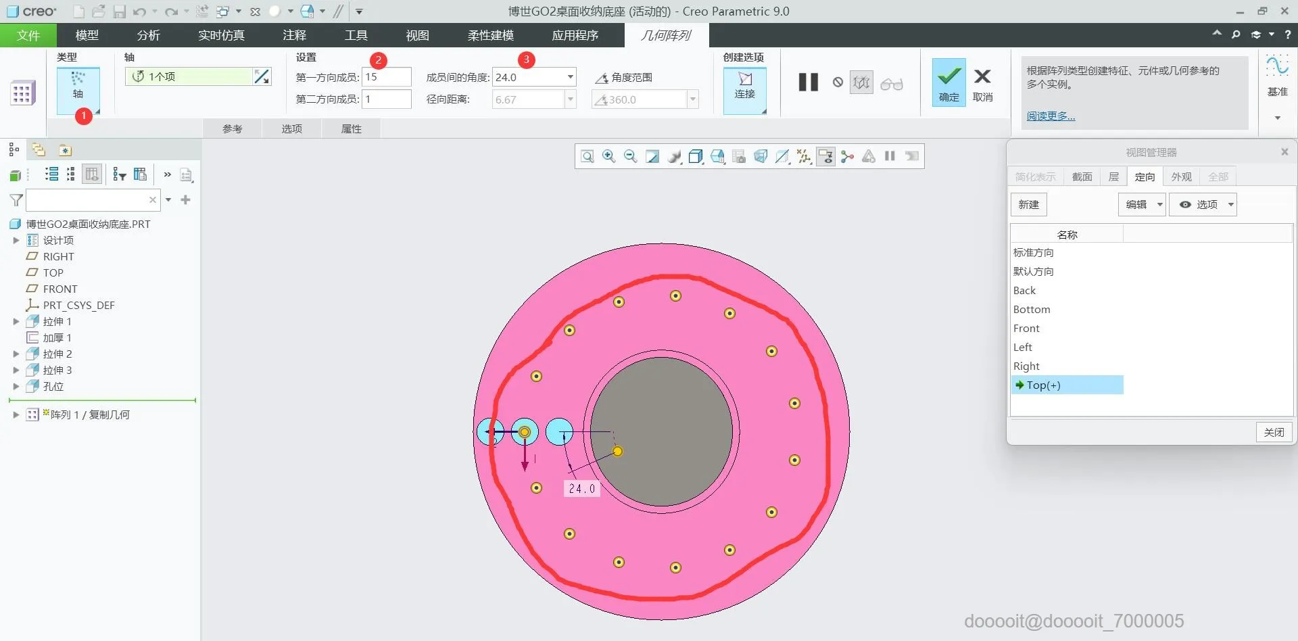Click the 新建 button
The width and height of the screenshot is (1298, 641).
tap(1028, 204)
